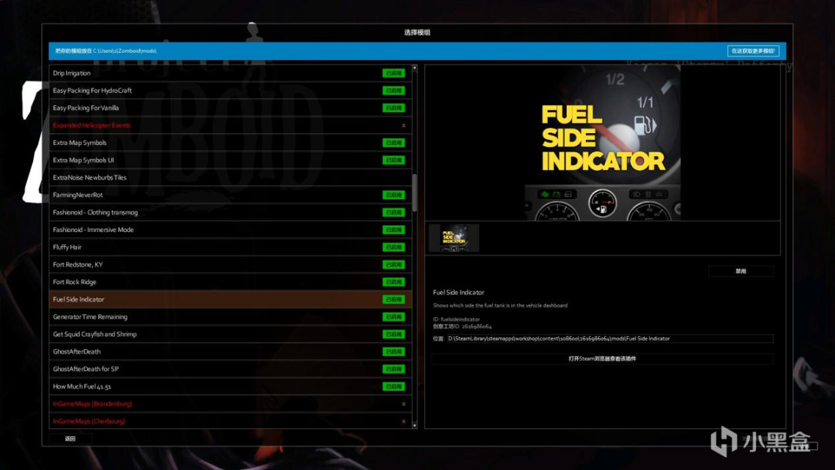Click the mod list scroll up arrow

tap(415, 67)
